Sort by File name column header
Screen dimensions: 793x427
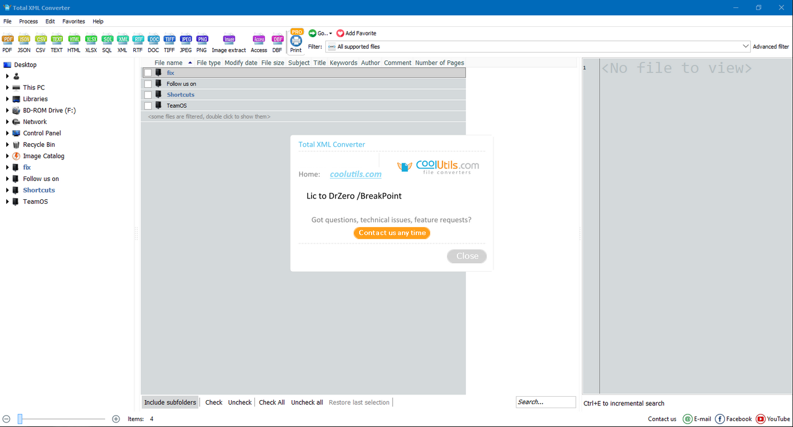169,63
